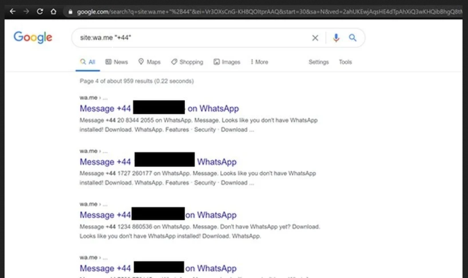
Task: Switch to the Shopping tab
Action: tap(187, 62)
